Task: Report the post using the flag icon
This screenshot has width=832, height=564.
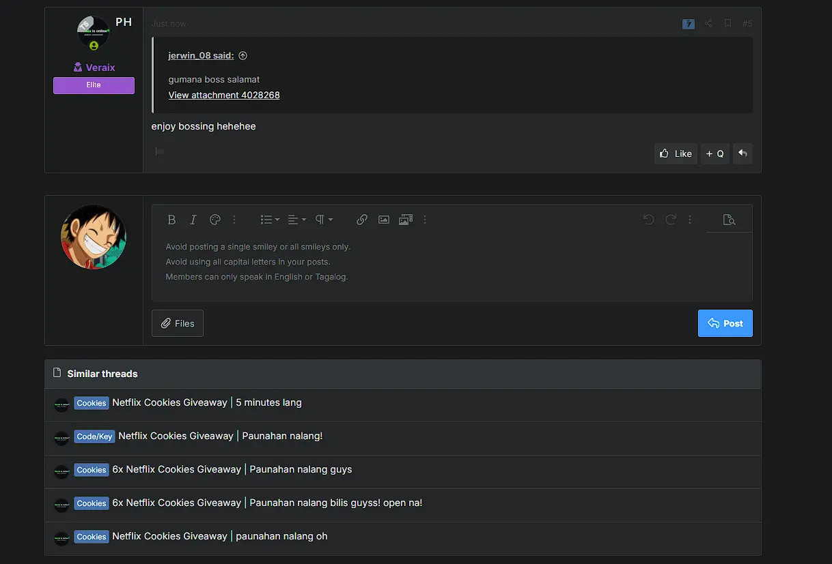Action: tap(159, 151)
